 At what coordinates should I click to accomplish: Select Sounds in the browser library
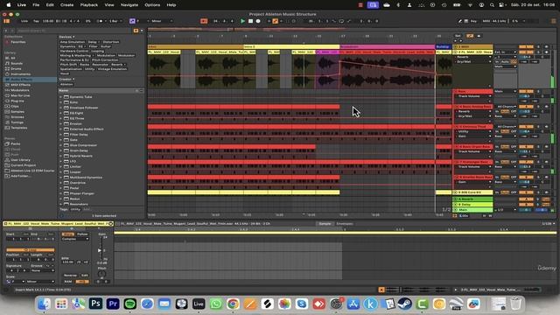17,63
